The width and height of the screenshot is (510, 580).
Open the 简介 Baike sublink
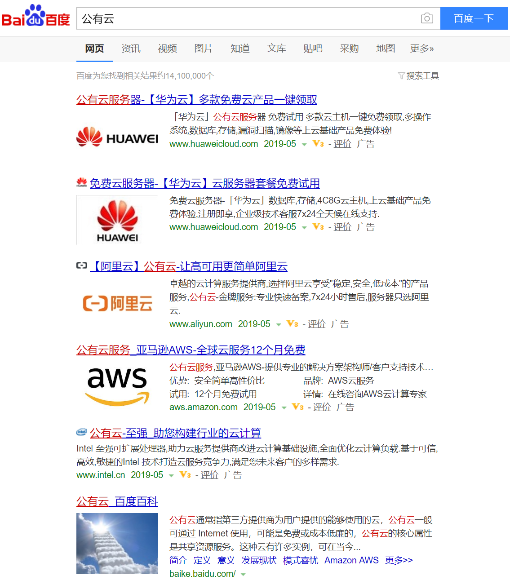[x=178, y=560]
